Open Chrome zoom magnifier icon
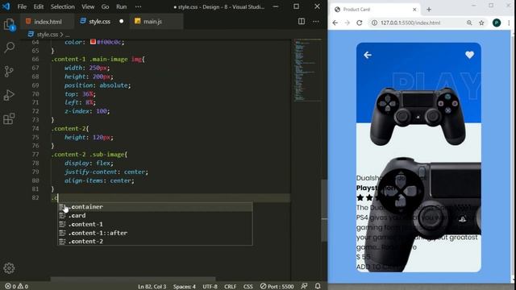516x290 pixels. click(x=469, y=23)
